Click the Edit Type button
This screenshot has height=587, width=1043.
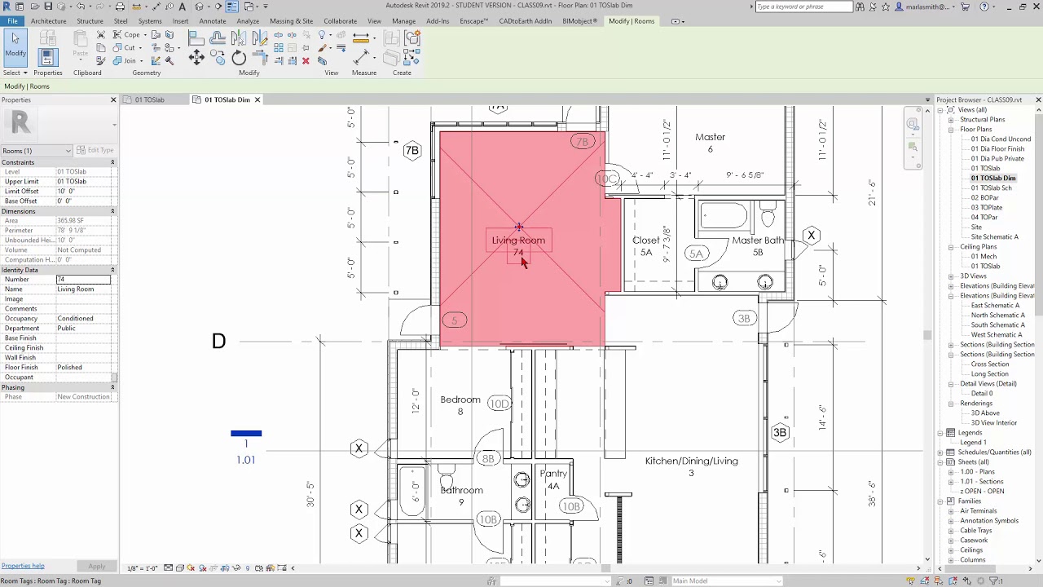[x=95, y=150]
